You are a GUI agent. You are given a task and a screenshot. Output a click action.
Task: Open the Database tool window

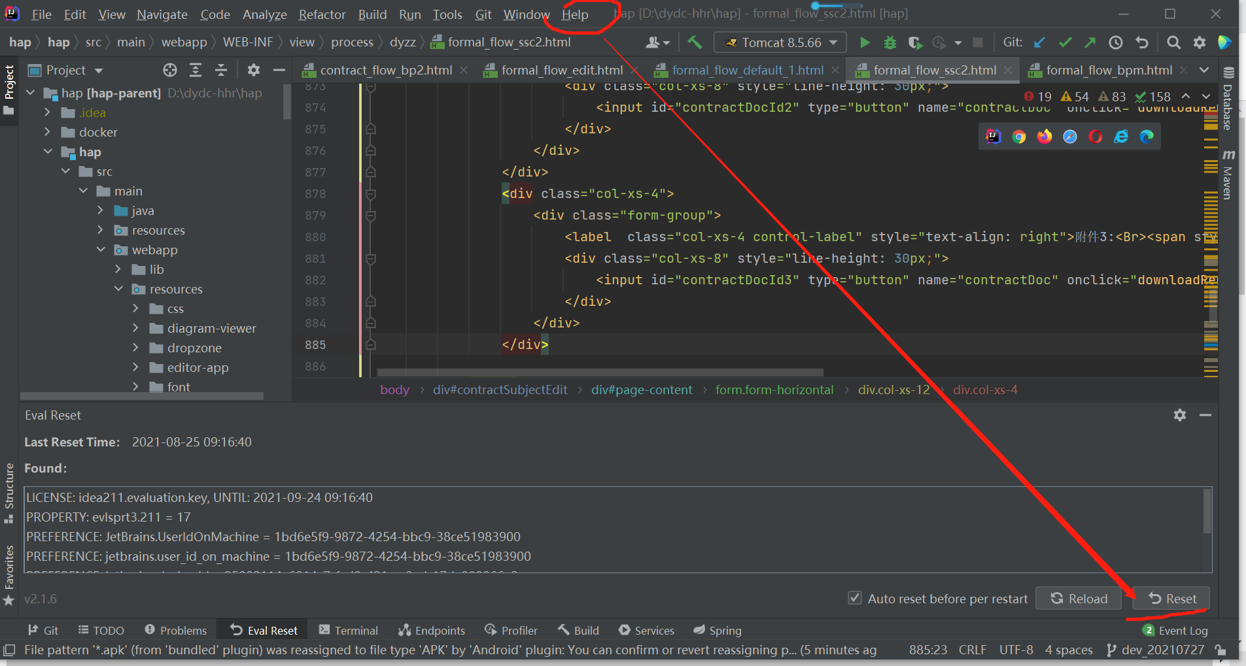pyautogui.click(x=1228, y=99)
